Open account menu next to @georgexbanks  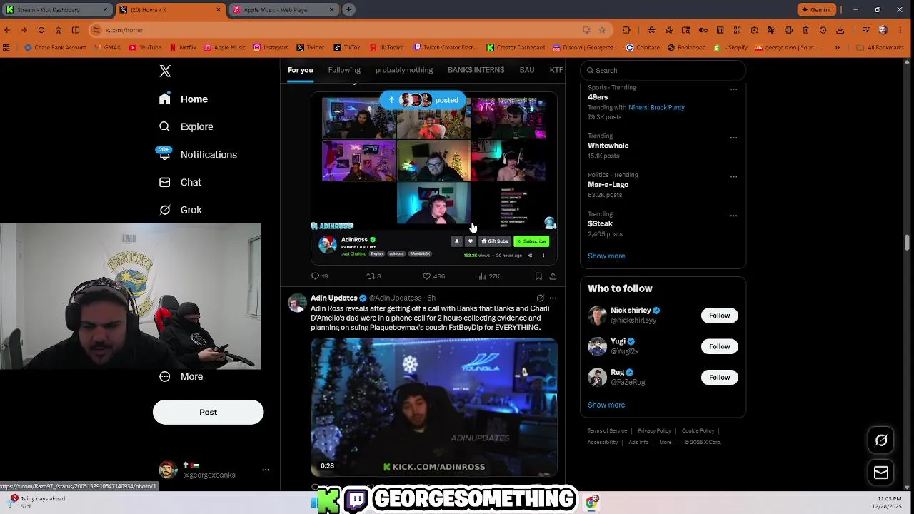click(x=266, y=470)
